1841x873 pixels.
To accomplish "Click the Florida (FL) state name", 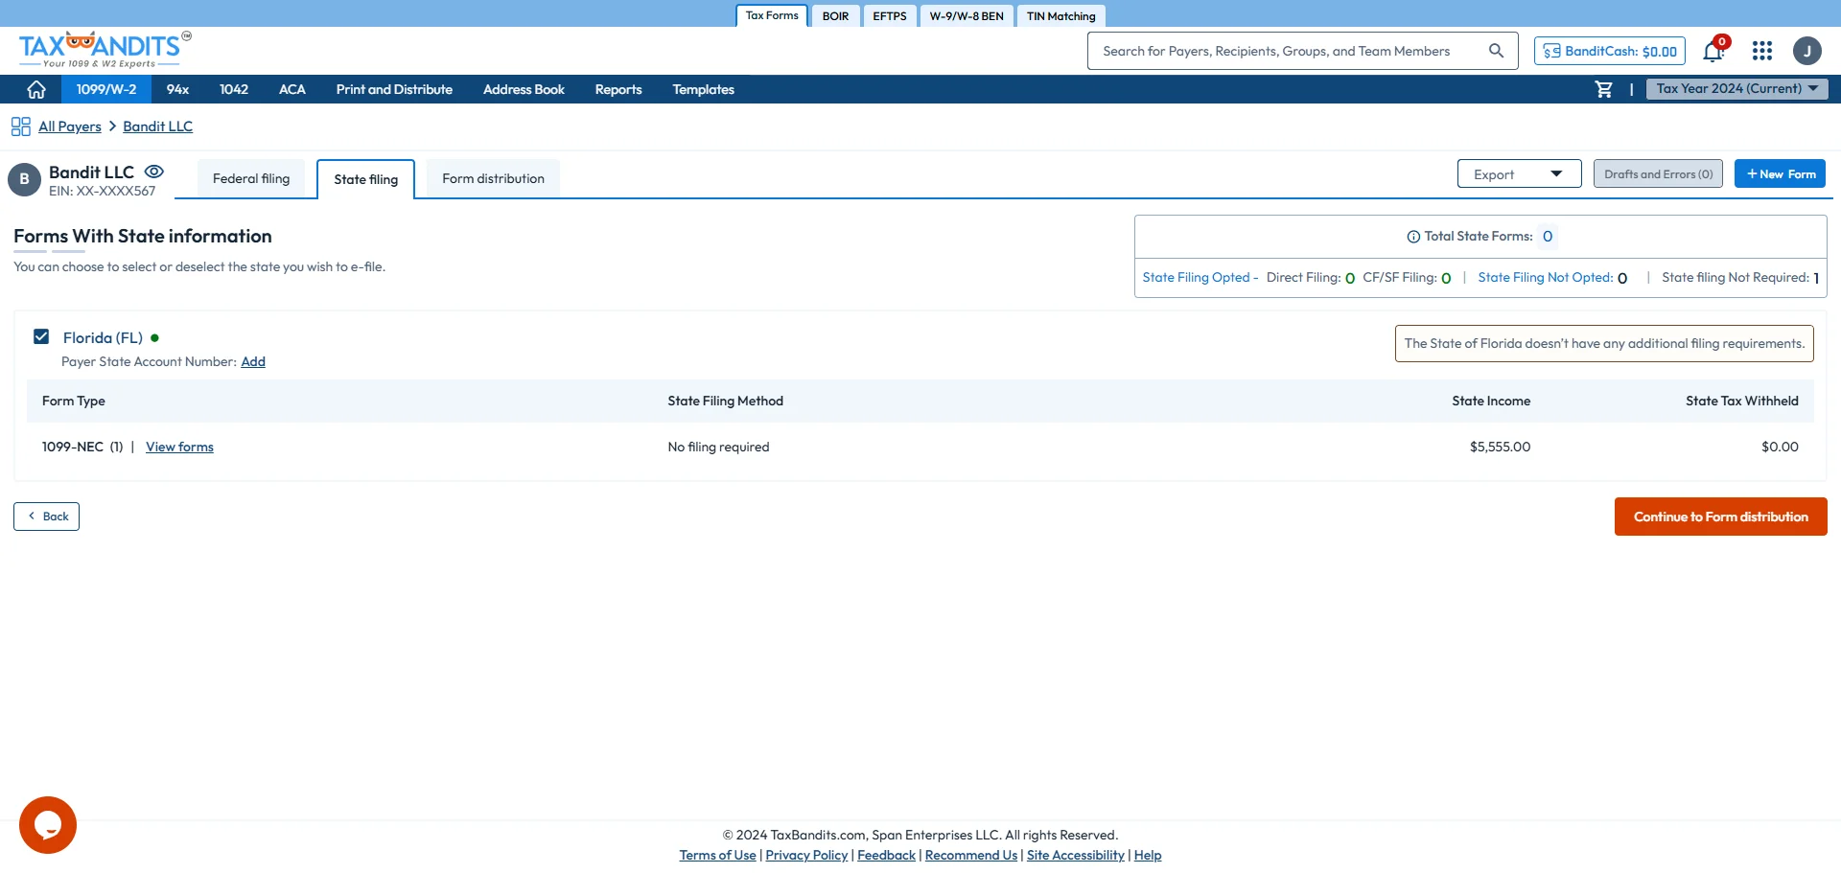I will [103, 337].
